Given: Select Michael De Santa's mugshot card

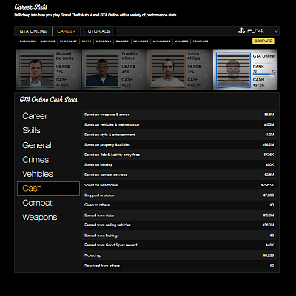Looking at the screenshot, I should point(48,70).
